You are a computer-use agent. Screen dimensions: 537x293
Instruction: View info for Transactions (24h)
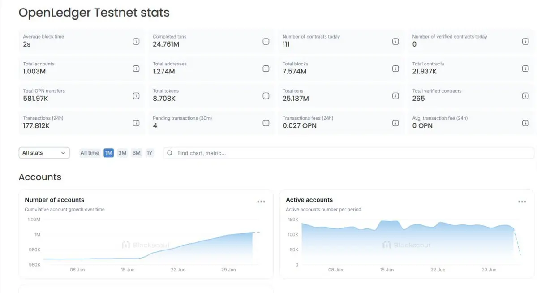[x=136, y=123]
